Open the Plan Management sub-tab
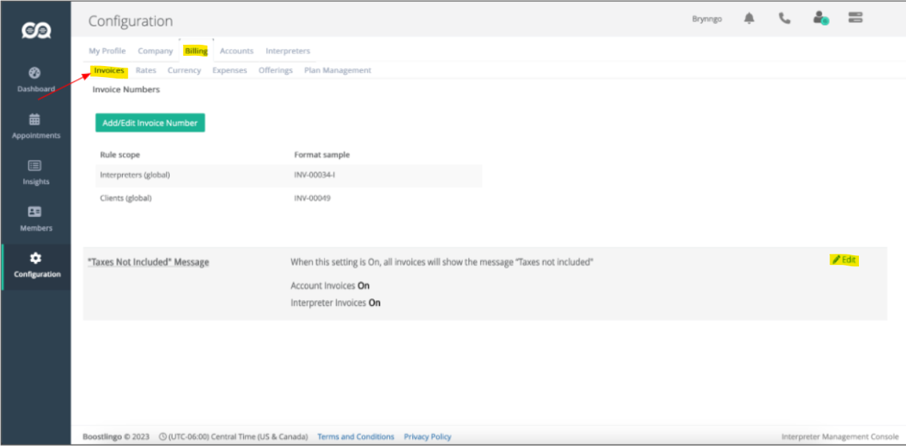The height and width of the screenshot is (446, 906). (x=337, y=70)
